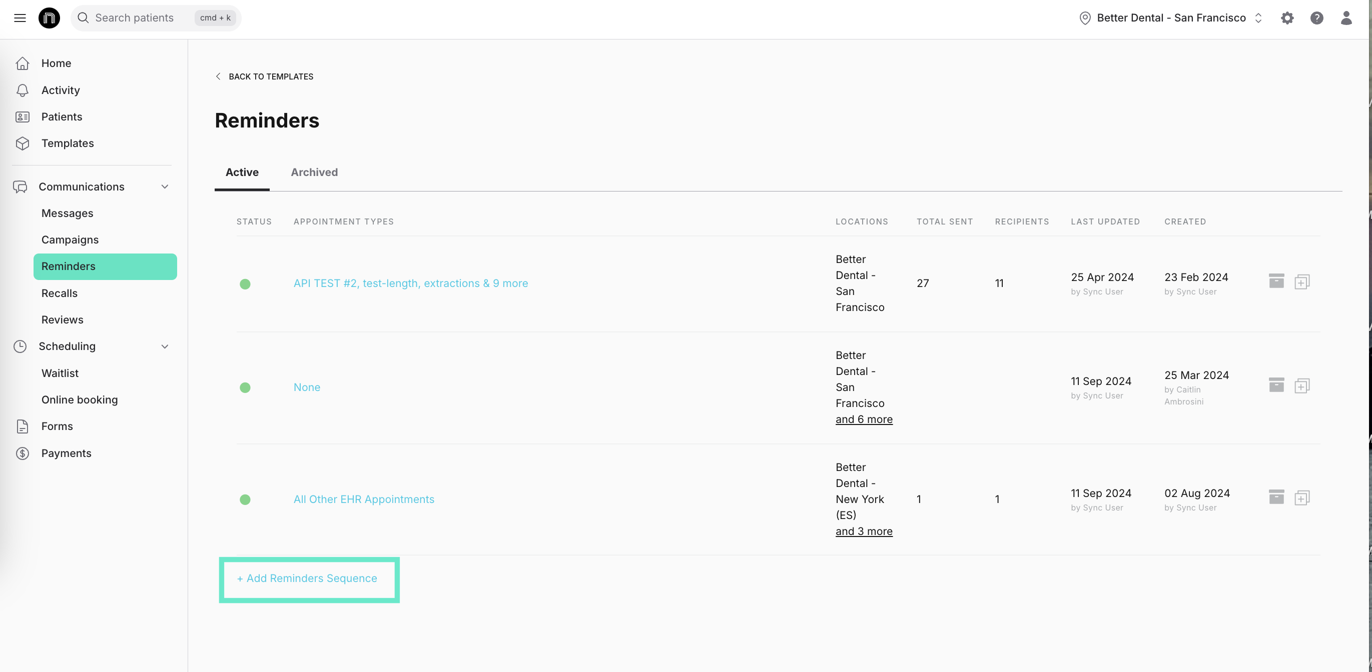Click the Payments dollar icon

coord(23,453)
